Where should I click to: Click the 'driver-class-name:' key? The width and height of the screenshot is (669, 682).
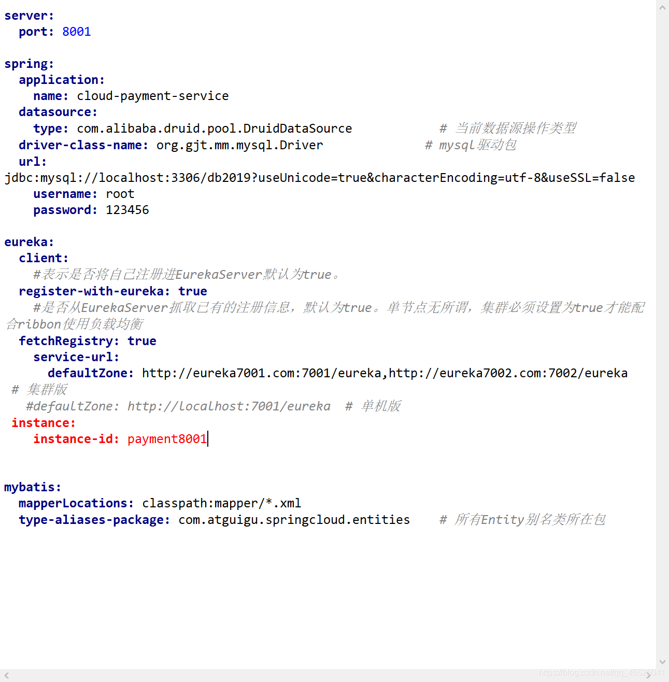83,145
